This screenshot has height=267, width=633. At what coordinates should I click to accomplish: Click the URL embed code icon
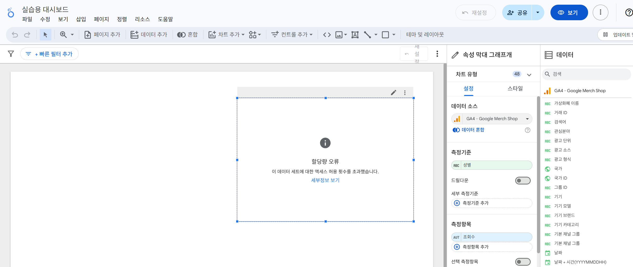coord(327,35)
